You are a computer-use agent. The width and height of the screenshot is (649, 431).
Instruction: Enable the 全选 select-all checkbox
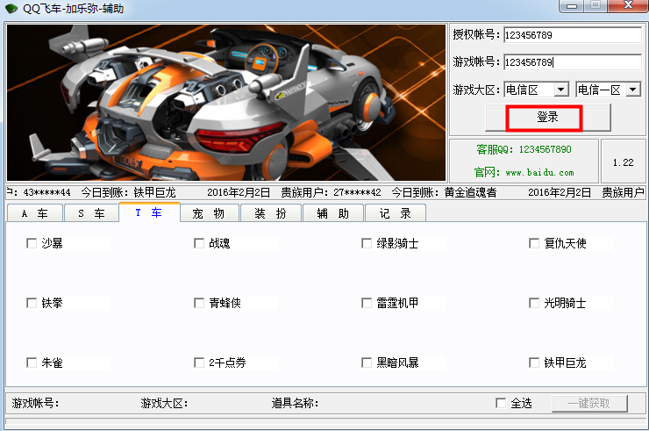click(501, 403)
